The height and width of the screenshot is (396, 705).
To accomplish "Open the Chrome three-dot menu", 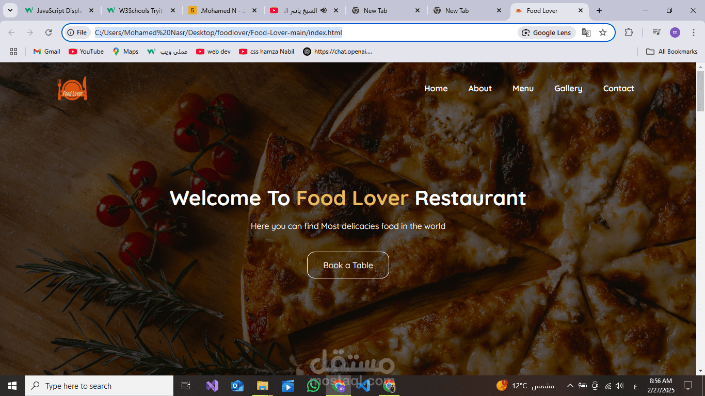I will click(x=694, y=32).
